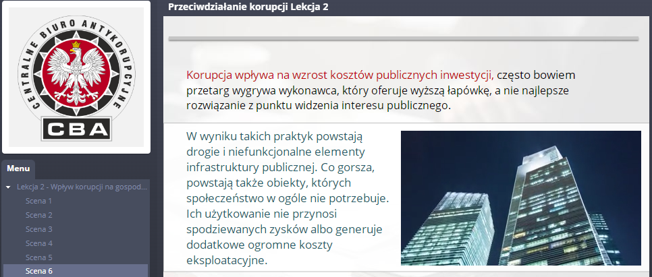Open the Menu tab
Image resolution: width=652 pixels, height=277 pixels.
click(x=18, y=168)
